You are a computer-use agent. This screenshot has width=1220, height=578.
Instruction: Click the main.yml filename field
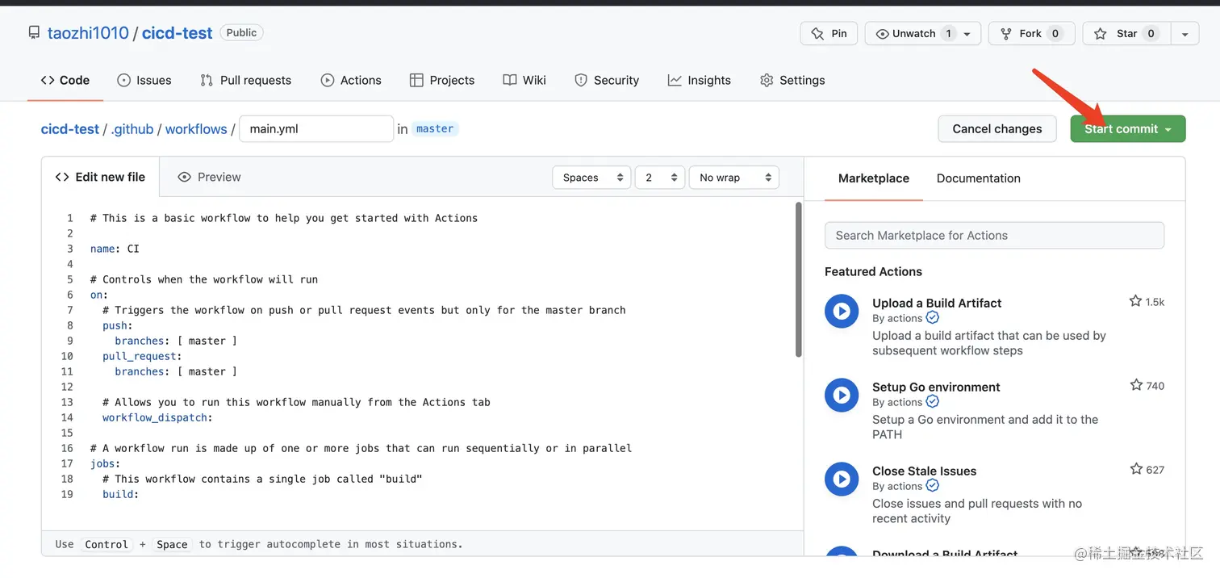[316, 128]
